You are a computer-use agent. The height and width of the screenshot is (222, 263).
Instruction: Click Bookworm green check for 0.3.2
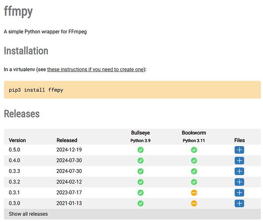194,182
